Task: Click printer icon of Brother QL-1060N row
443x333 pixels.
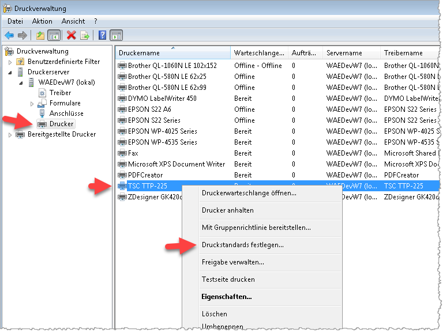Action: click(x=122, y=66)
